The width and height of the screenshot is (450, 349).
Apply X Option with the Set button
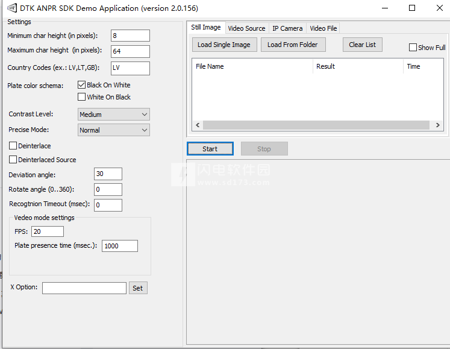138,288
